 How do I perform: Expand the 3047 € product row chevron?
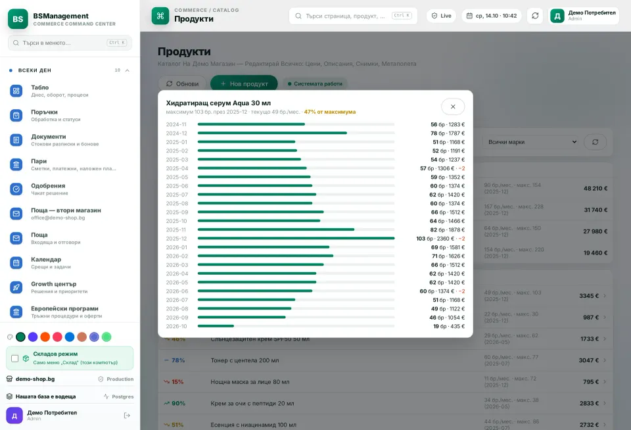(x=605, y=360)
